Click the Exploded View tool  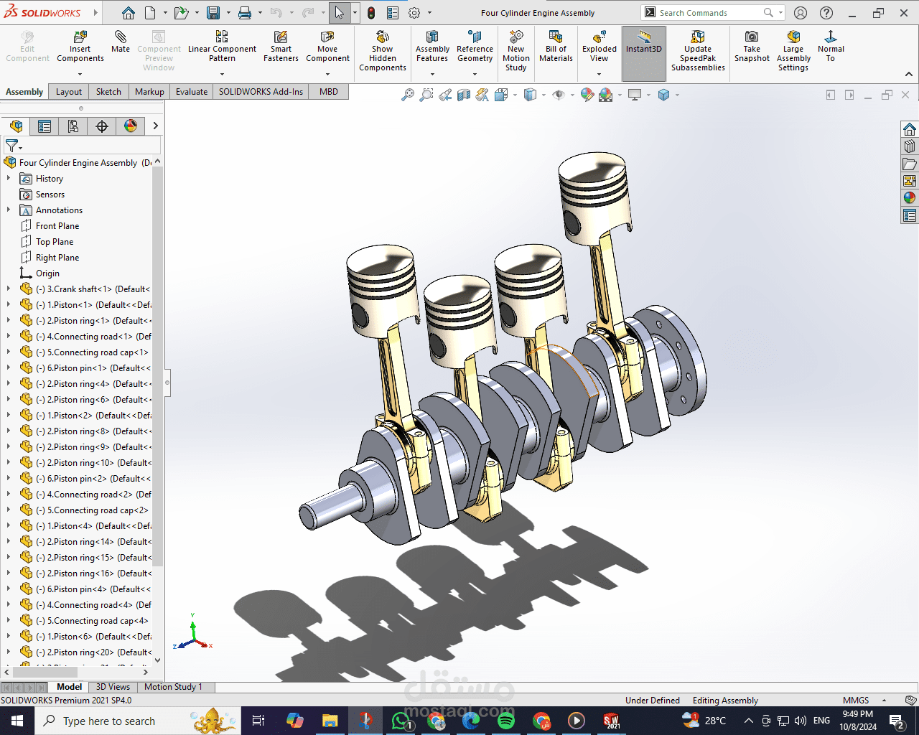point(600,47)
